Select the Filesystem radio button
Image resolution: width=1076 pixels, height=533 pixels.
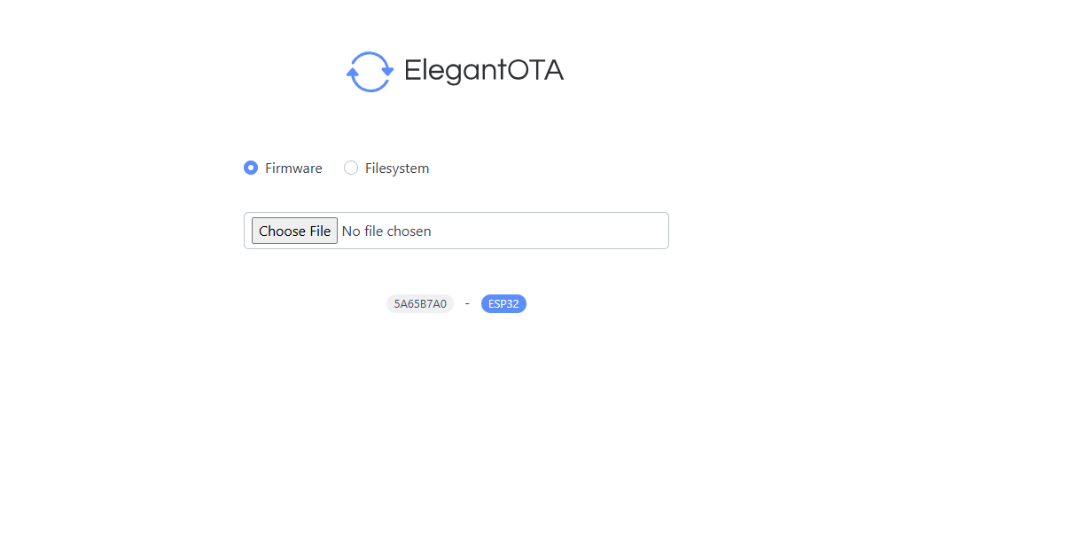pos(351,168)
